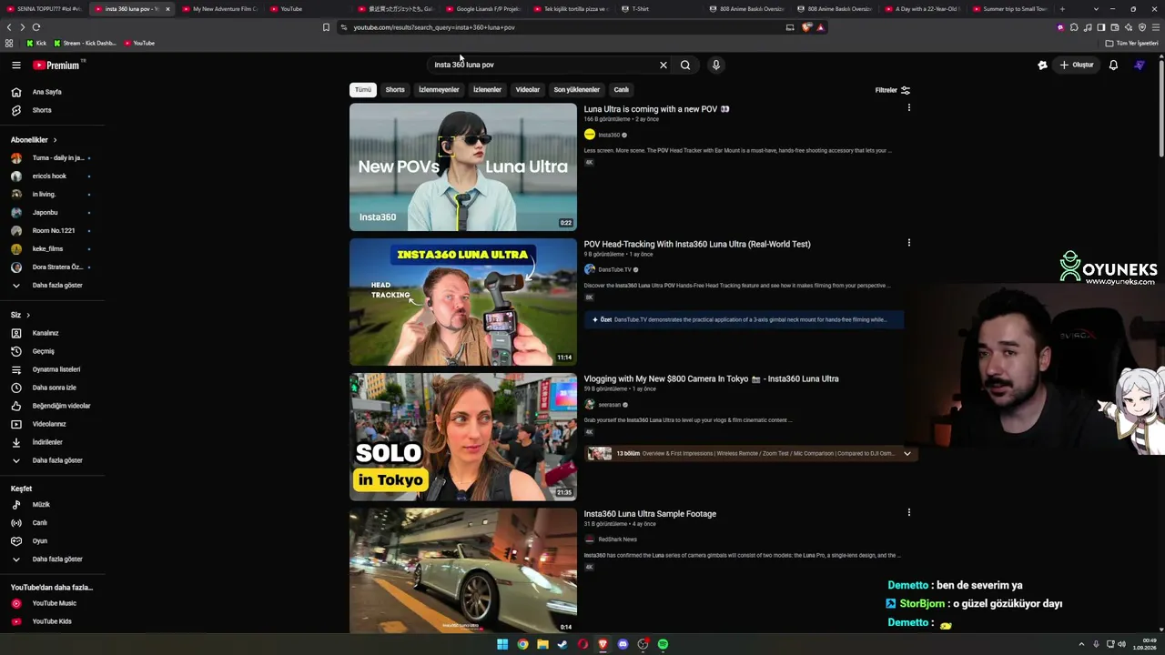The image size is (1165, 655).
Task: Open the notifications bell
Action: point(1113,65)
